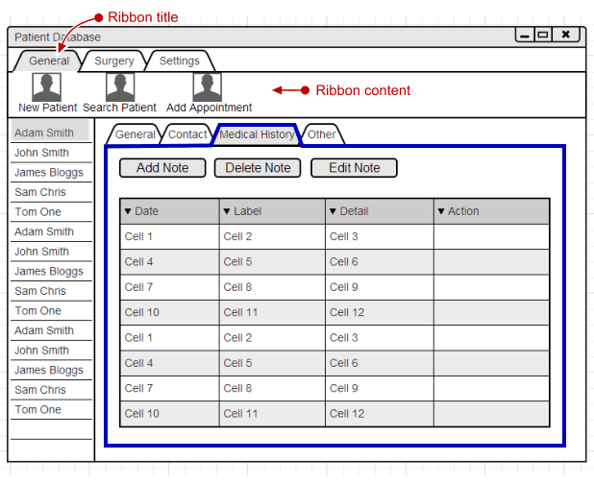Click the New Patient ribbon icon

(x=46, y=87)
